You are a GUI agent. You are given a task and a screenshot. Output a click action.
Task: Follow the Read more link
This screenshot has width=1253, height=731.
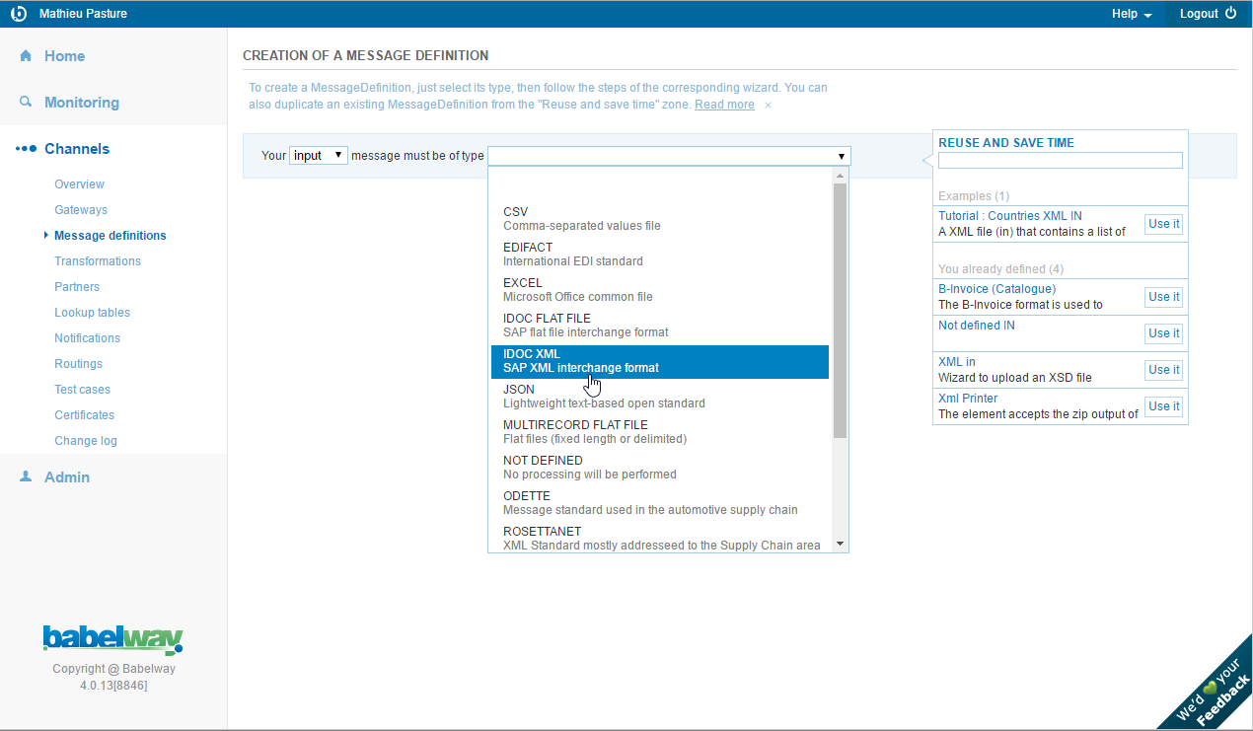[x=724, y=105]
